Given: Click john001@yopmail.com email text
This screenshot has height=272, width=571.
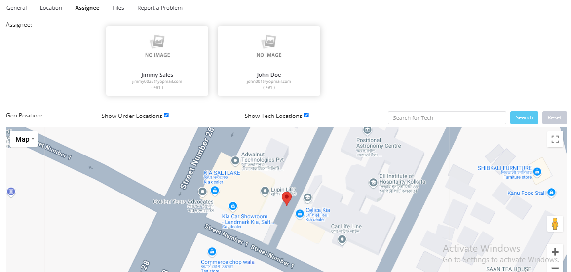Looking at the screenshot, I should coord(269,81).
